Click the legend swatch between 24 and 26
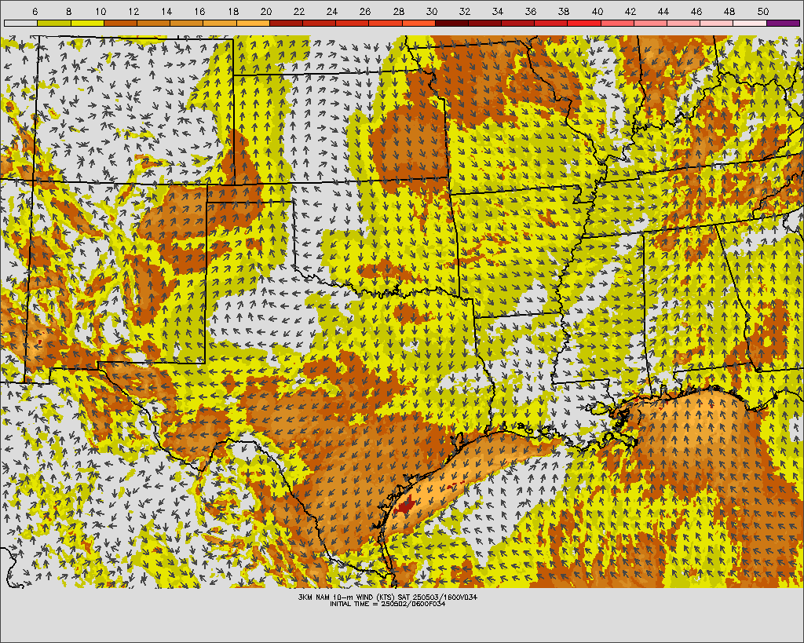The height and width of the screenshot is (643, 804). [353, 23]
